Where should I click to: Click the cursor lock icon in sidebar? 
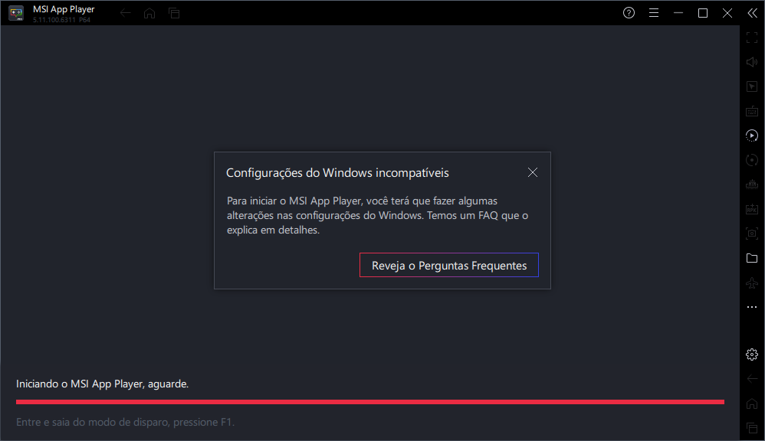752,87
